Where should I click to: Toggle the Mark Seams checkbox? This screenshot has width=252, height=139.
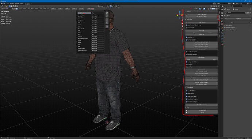(186, 37)
